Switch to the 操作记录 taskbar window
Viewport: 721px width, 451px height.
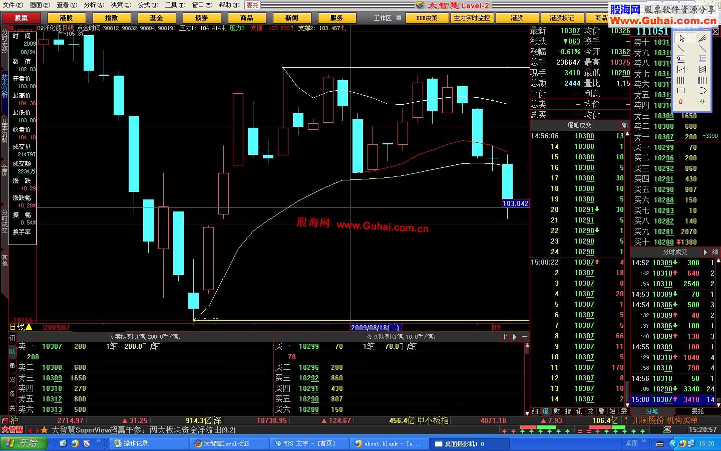(x=149, y=443)
